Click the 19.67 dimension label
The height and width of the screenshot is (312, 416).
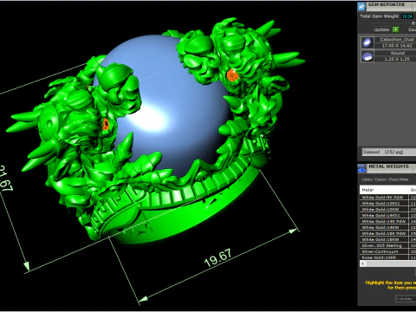pyautogui.click(x=218, y=258)
